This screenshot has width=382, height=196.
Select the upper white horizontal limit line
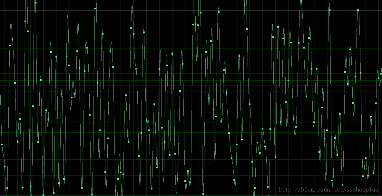191,11
